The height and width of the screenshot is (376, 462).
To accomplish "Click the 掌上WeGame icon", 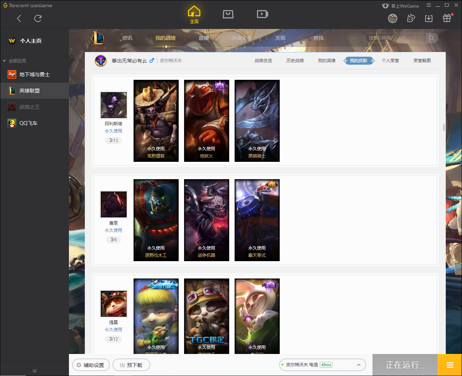I will [x=385, y=6].
